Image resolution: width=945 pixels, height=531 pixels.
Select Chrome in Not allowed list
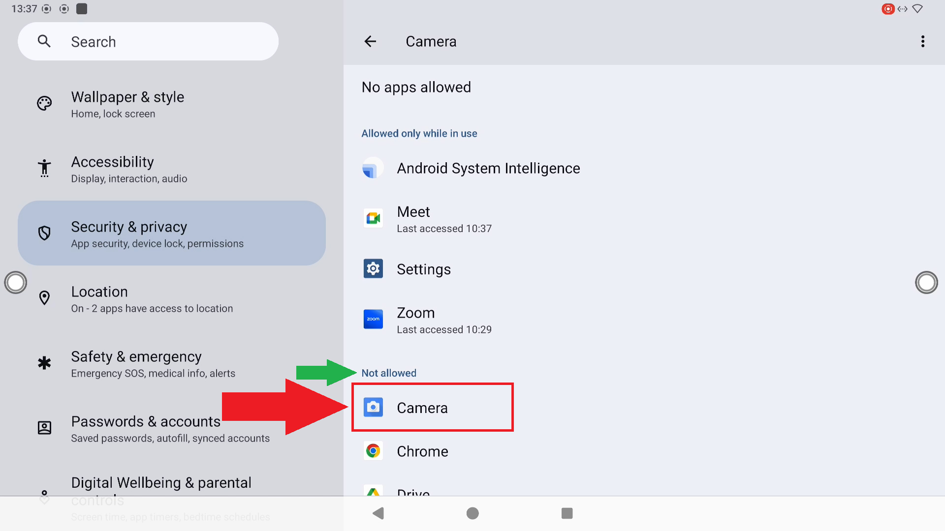coord(422,451)
